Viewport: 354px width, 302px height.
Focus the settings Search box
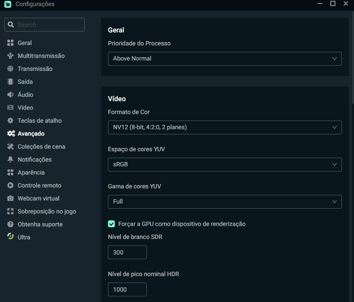[x=44, y=25]
